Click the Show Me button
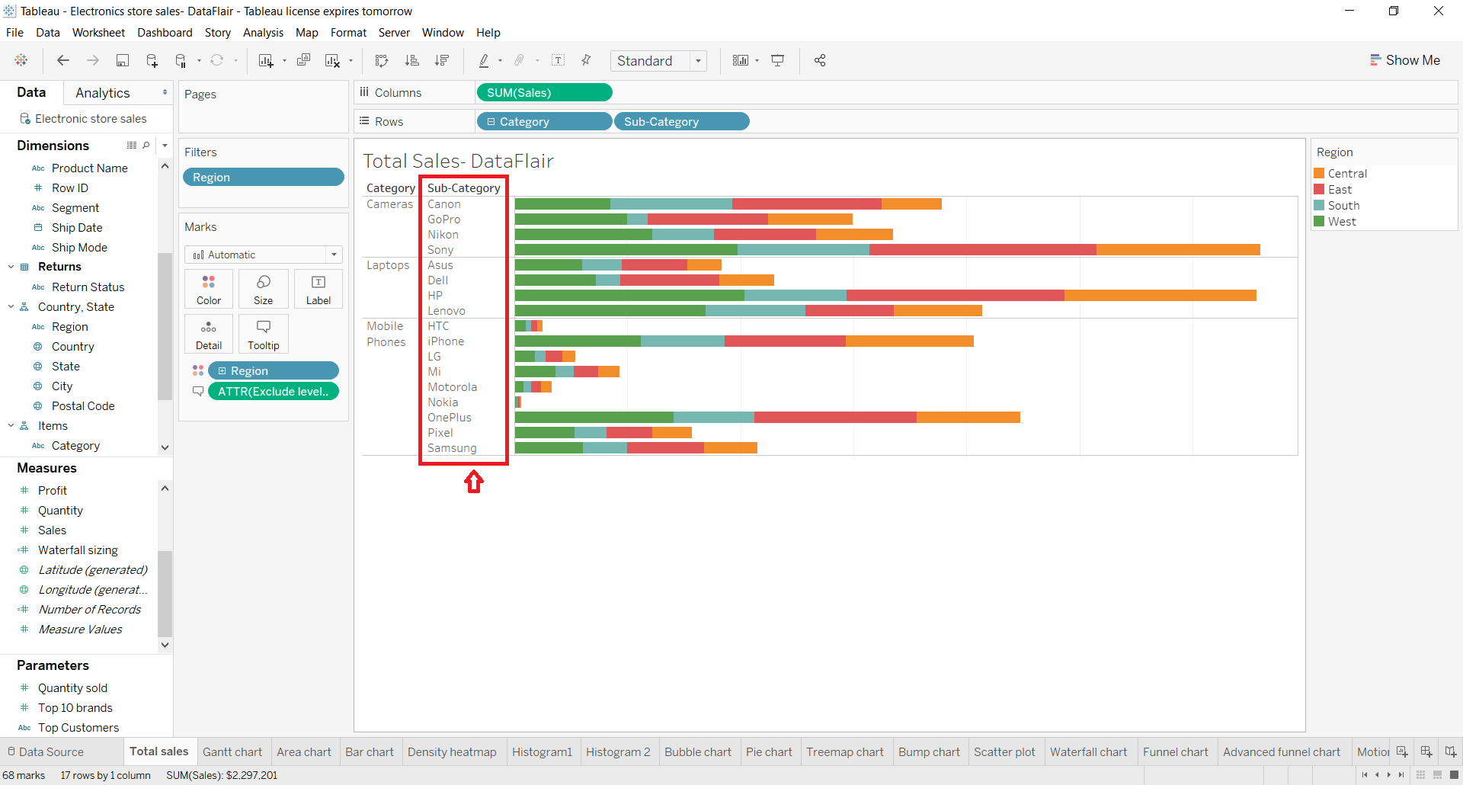The image size is (1463, 785). coord(1405,59)
